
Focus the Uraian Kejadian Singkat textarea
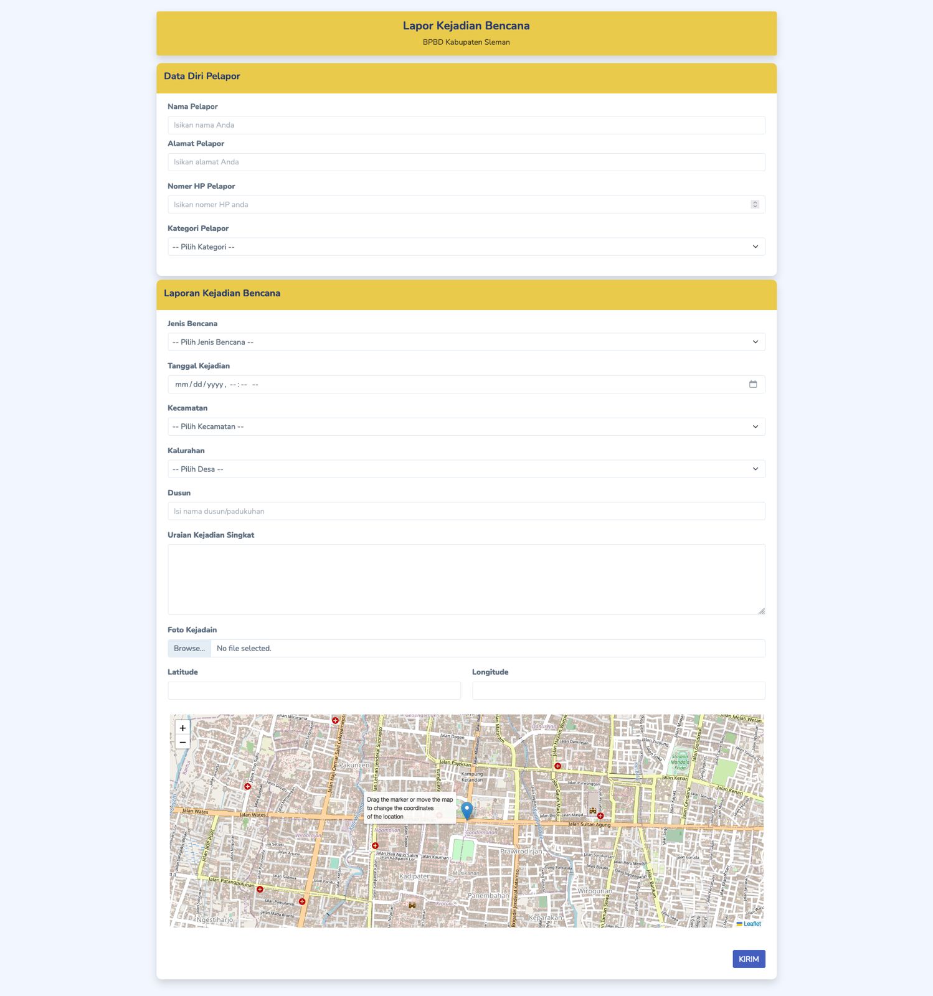[466, 580]
